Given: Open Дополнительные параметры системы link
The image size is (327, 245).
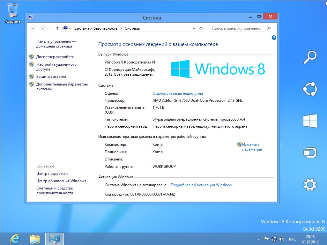Looking at the screenshot, I should pos(62,86).
